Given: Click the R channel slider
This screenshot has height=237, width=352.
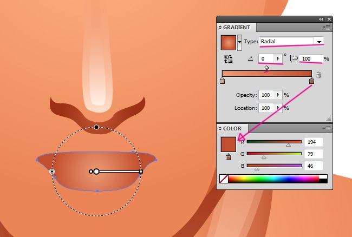Looking at the screenshot, I should click(x=274, y=142).
